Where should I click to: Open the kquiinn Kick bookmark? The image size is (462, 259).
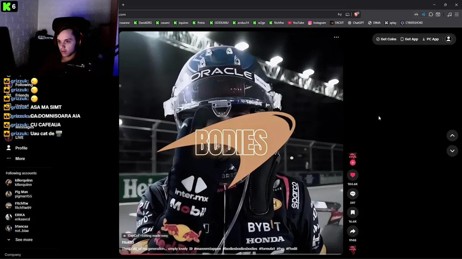[x=181, y=23]
